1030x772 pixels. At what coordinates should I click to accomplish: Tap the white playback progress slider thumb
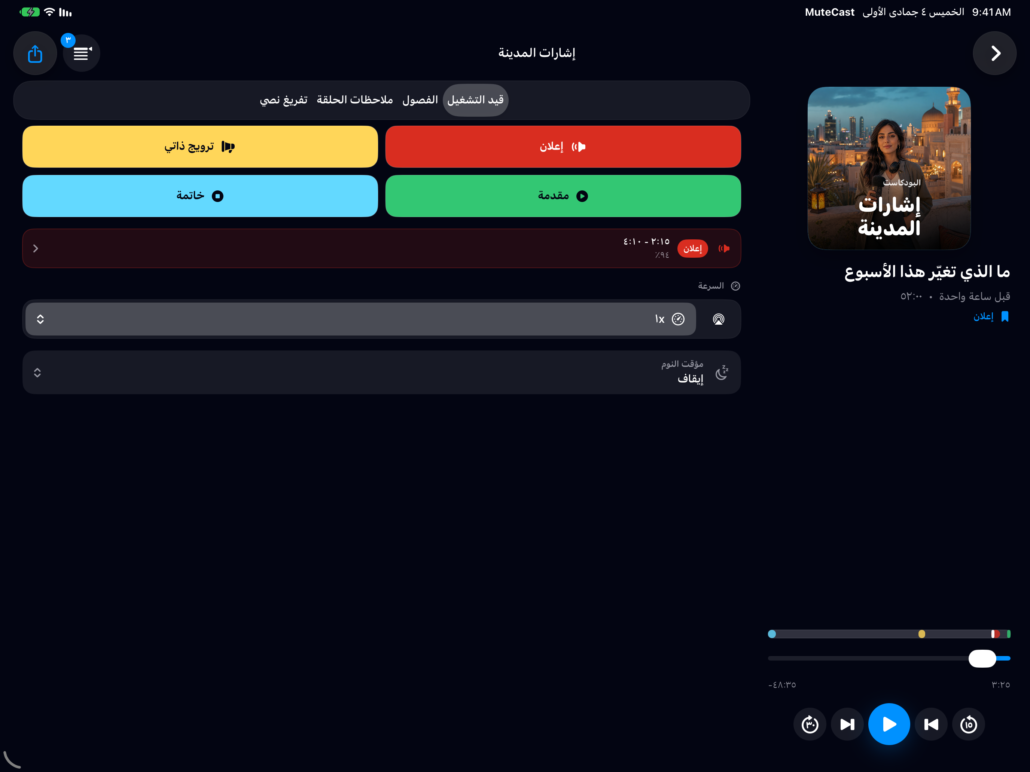(x=982, y=658)
